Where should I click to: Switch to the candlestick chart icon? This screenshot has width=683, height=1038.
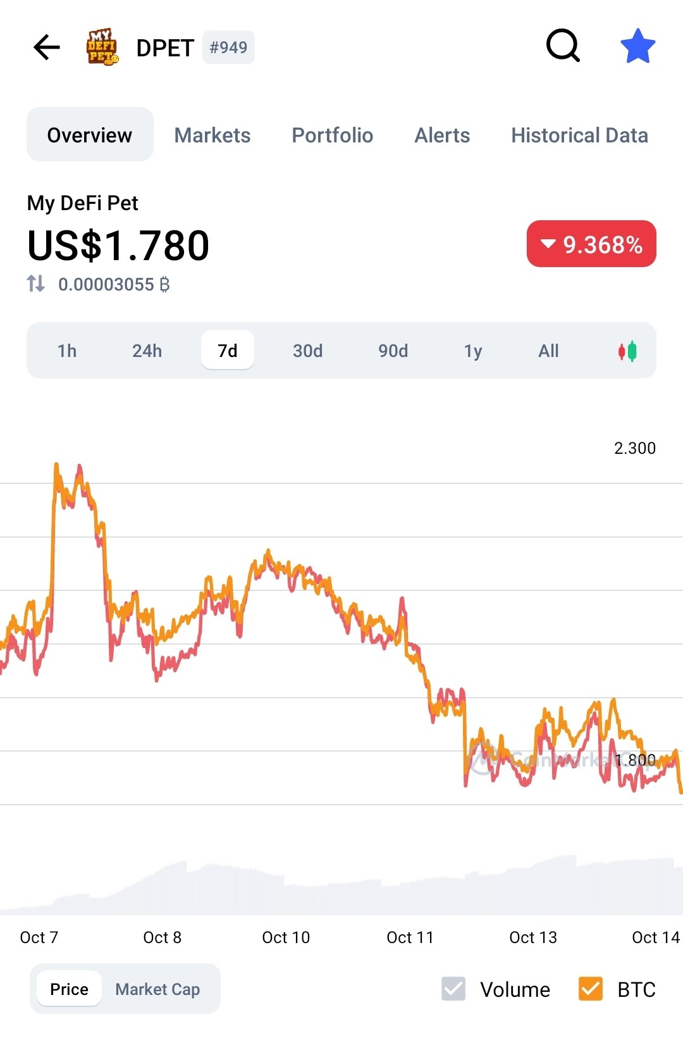627,351
